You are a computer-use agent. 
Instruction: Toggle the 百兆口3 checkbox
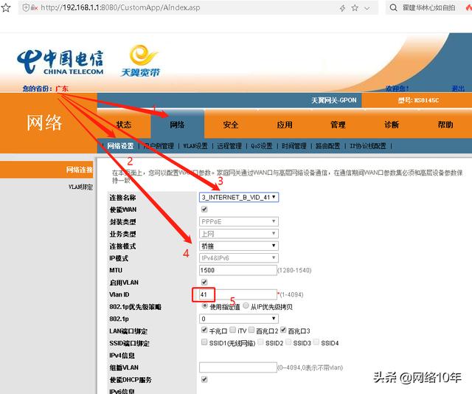pos(283,330)
